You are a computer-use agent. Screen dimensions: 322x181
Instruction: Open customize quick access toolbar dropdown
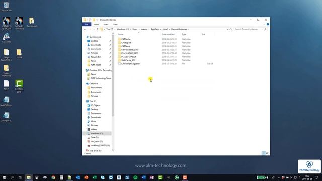click(x=97, y=20)
